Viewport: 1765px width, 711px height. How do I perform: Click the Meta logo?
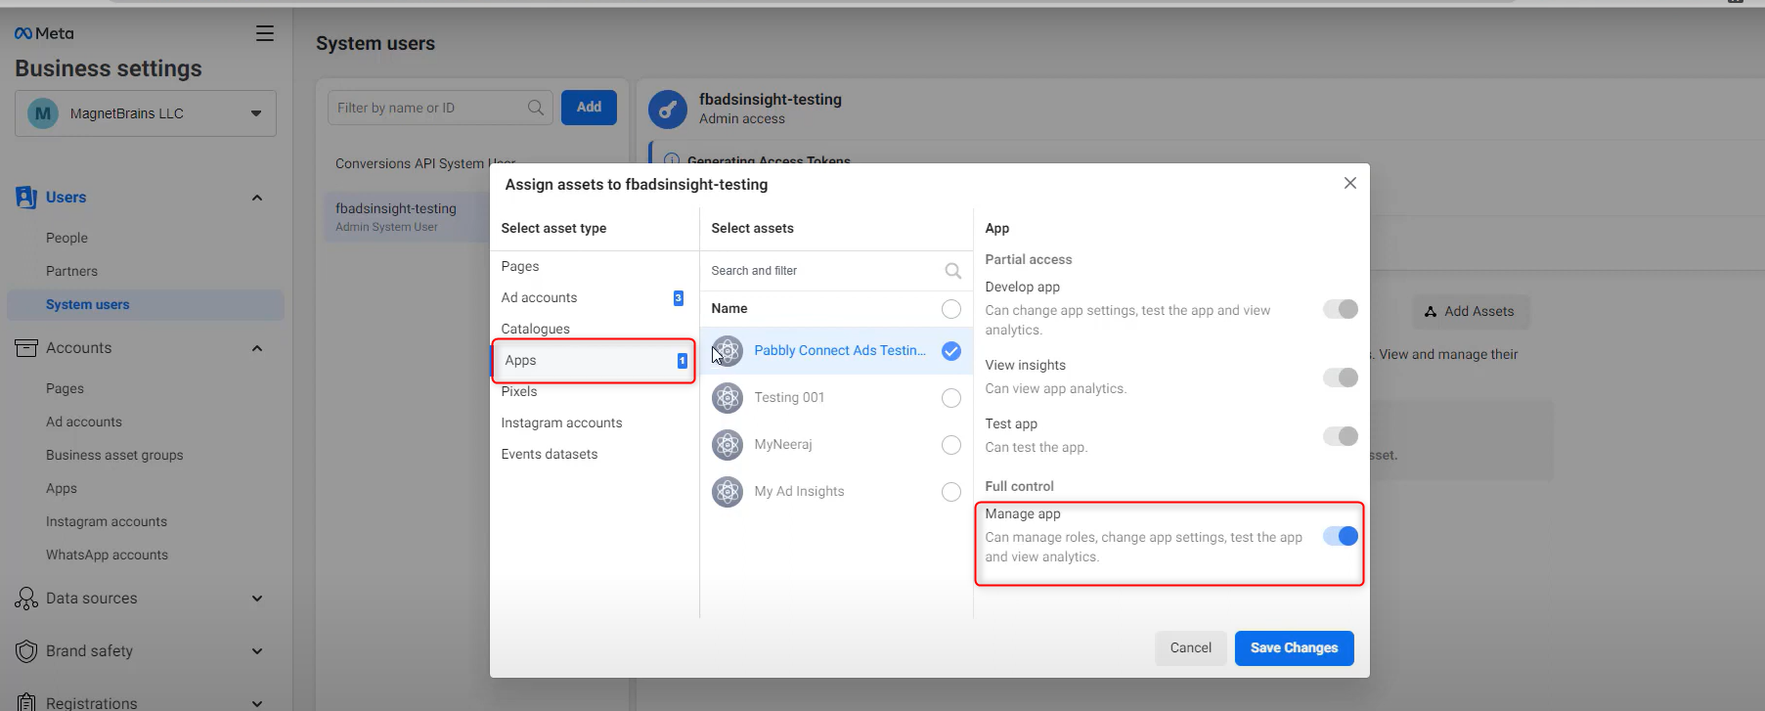[44, 33]
